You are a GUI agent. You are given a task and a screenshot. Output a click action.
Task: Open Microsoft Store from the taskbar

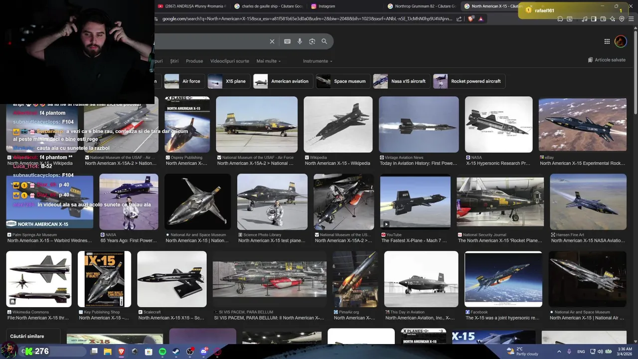point(149,352)
